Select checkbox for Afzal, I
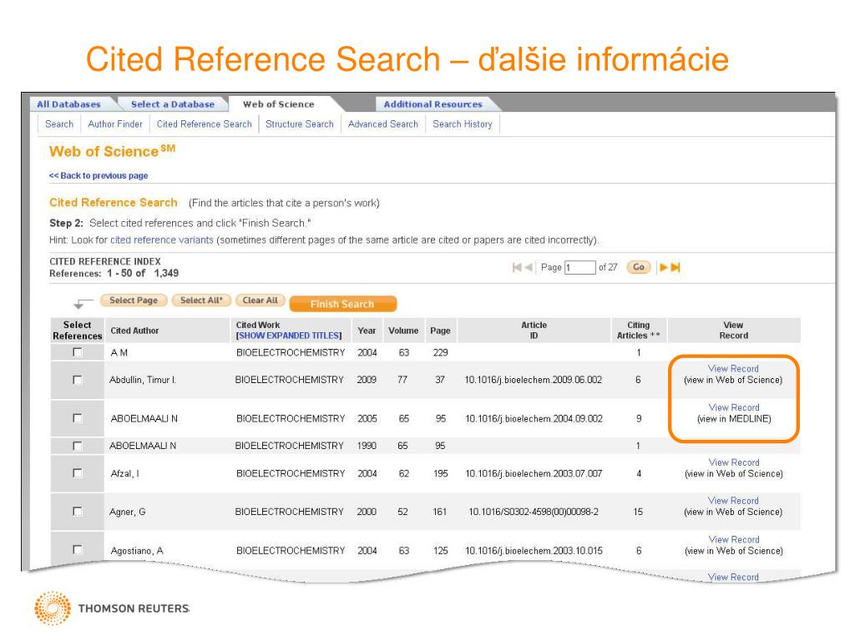 [78, 474]
